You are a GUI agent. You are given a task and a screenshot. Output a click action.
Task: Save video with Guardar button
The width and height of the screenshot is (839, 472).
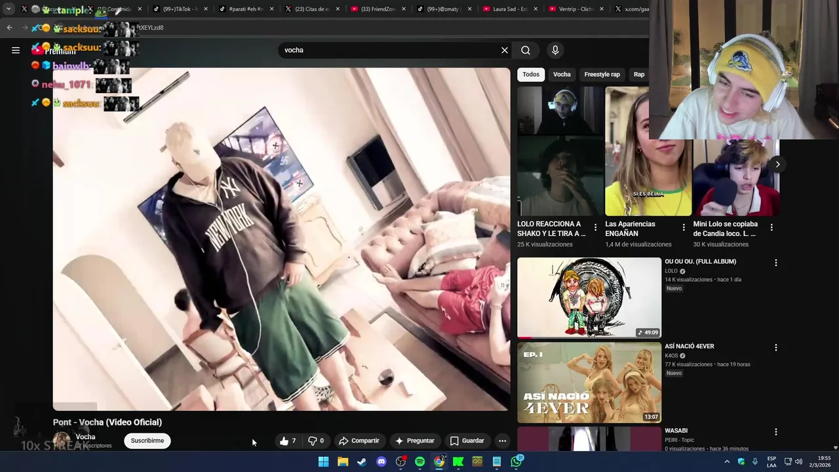point(467,441)
